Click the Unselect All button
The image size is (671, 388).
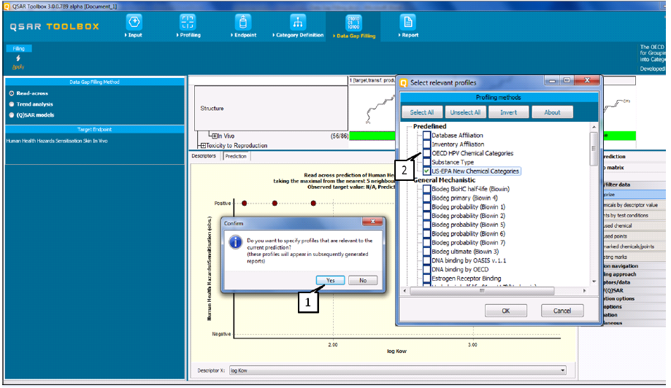tap(465, 112)
